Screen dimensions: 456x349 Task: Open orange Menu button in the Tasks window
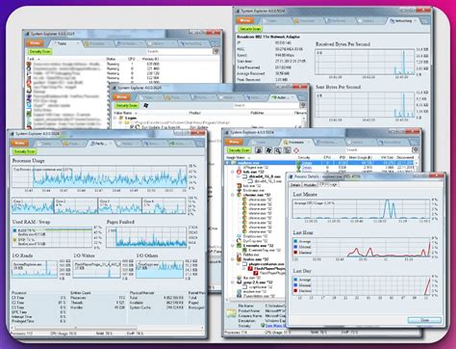(x=35, y=43)
